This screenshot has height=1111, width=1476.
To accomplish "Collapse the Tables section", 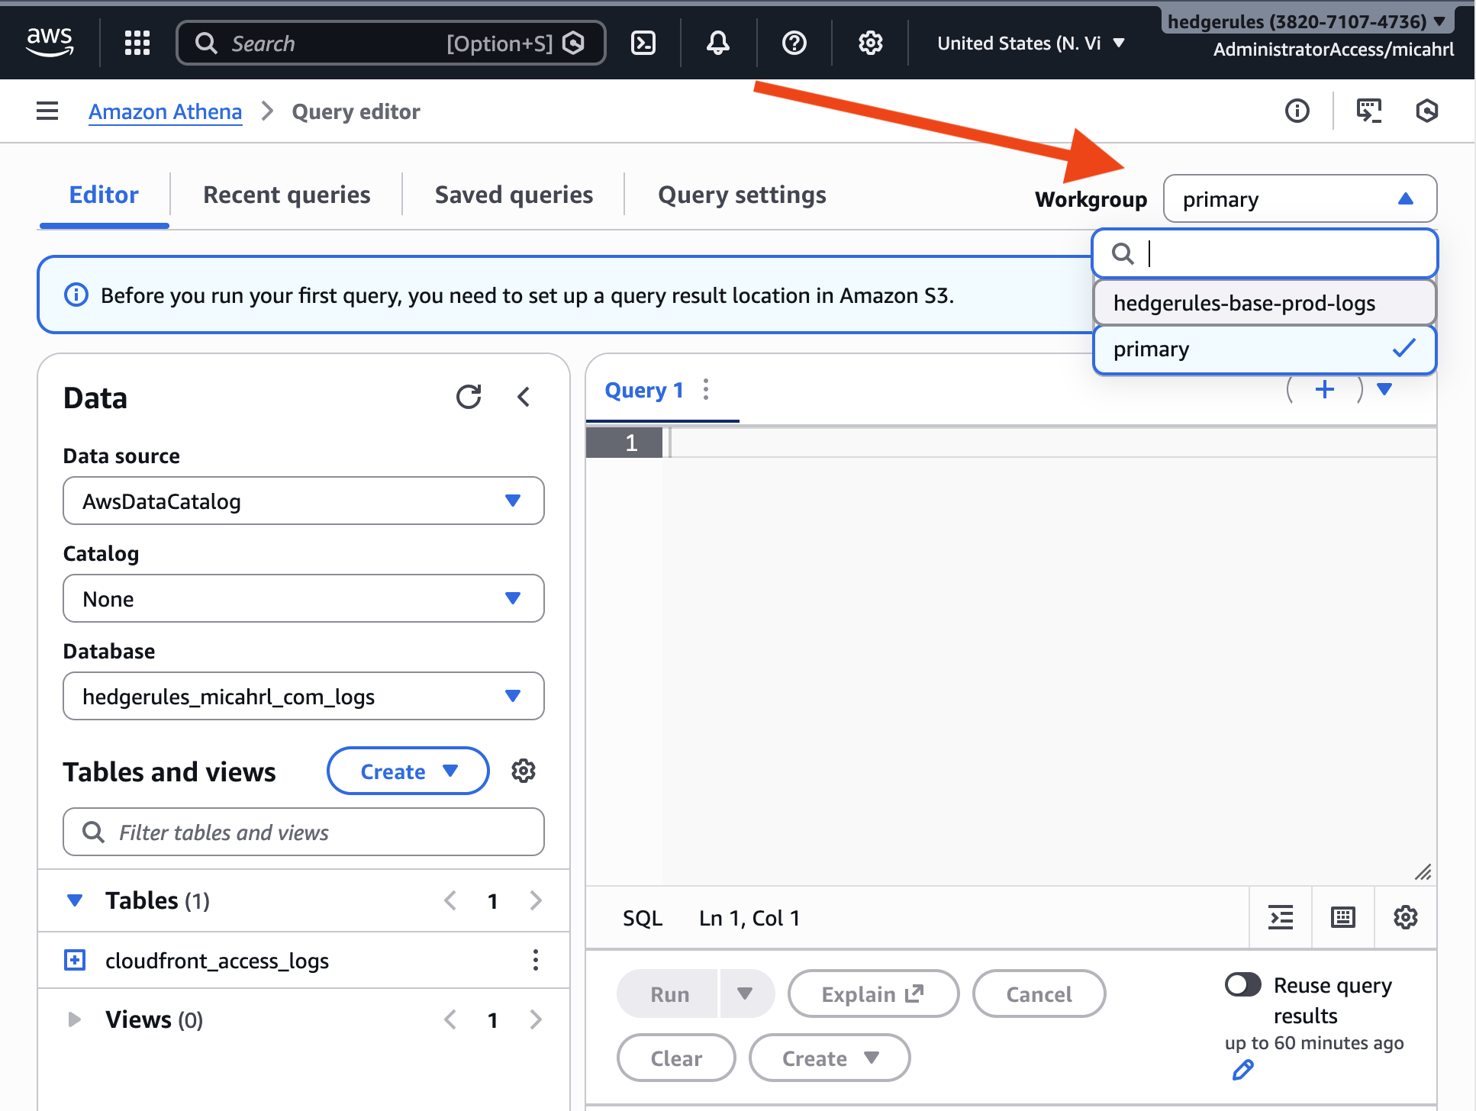I will click(x=75, y=900).
